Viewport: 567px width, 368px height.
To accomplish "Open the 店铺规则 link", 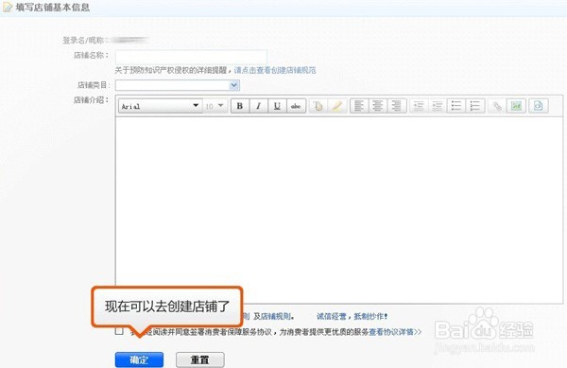I will click(x=276, y=317).
